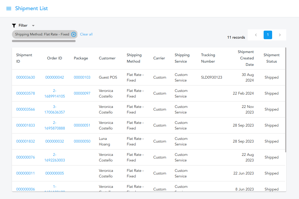View package 00000050
The height and width of the screenshot is (199, 299).
pos(82,141)
